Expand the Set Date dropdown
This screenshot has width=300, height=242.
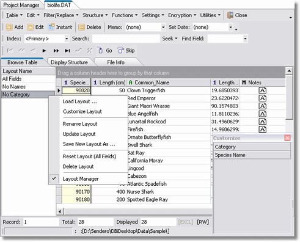tap(230, 28)
